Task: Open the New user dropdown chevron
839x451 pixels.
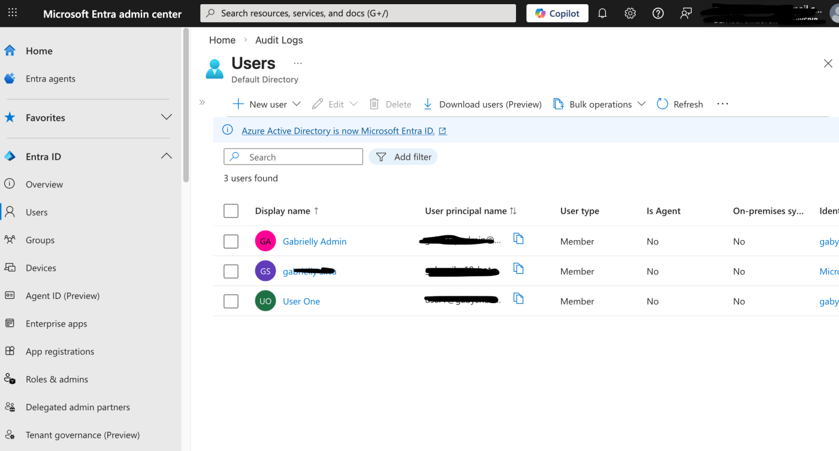Action: [x=296, y=104]
